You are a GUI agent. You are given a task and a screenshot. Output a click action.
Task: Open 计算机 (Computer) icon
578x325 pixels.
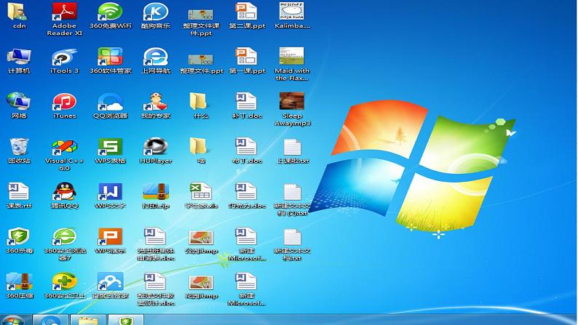click(x=18, y=61)
